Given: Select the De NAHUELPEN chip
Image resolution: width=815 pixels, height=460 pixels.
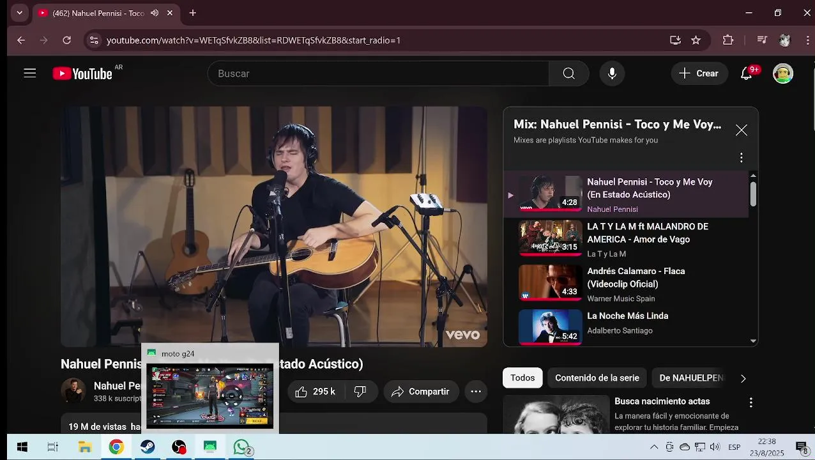Looking at the screenshot, I should pos(692,378).
